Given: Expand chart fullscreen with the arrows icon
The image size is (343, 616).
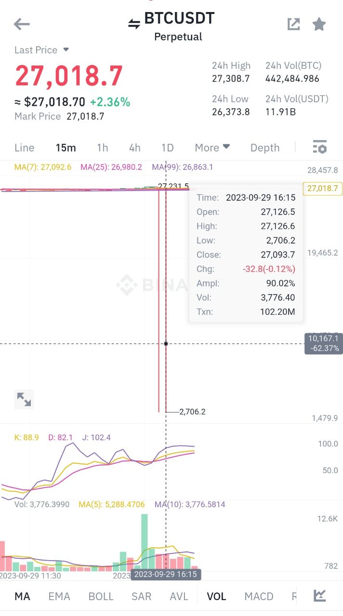Looking at the screenshot, I should 24,399.
